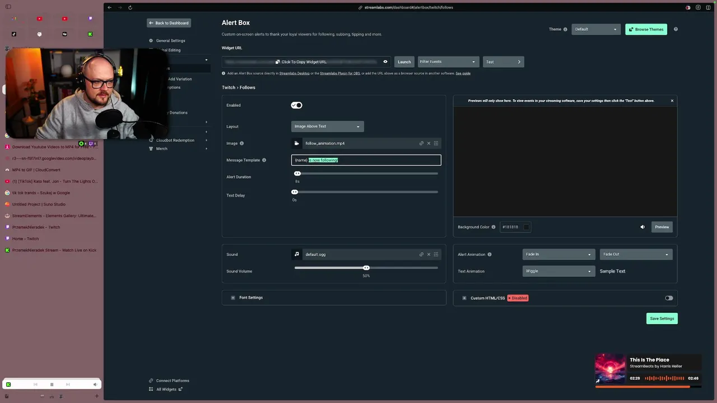This screenshot has width=717, height=403.
Task: Close the preview panel notice
Action: click(x=672, y=101)
